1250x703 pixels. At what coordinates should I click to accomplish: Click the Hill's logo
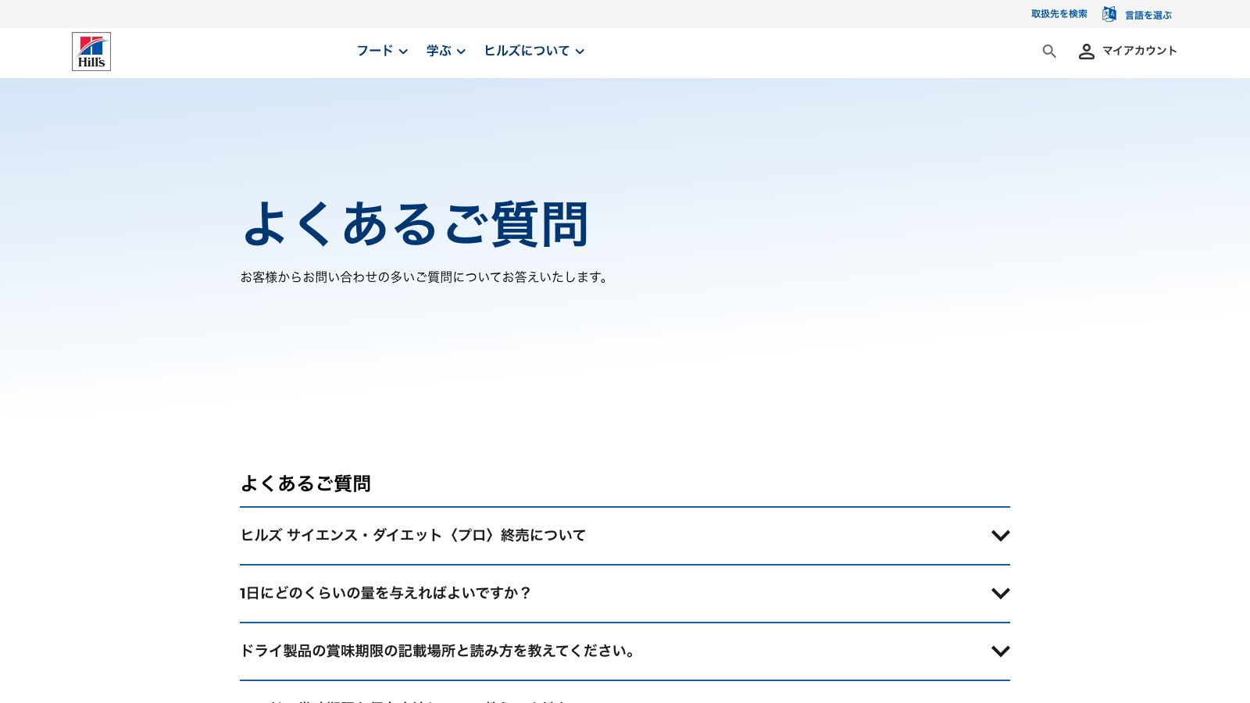91,52
